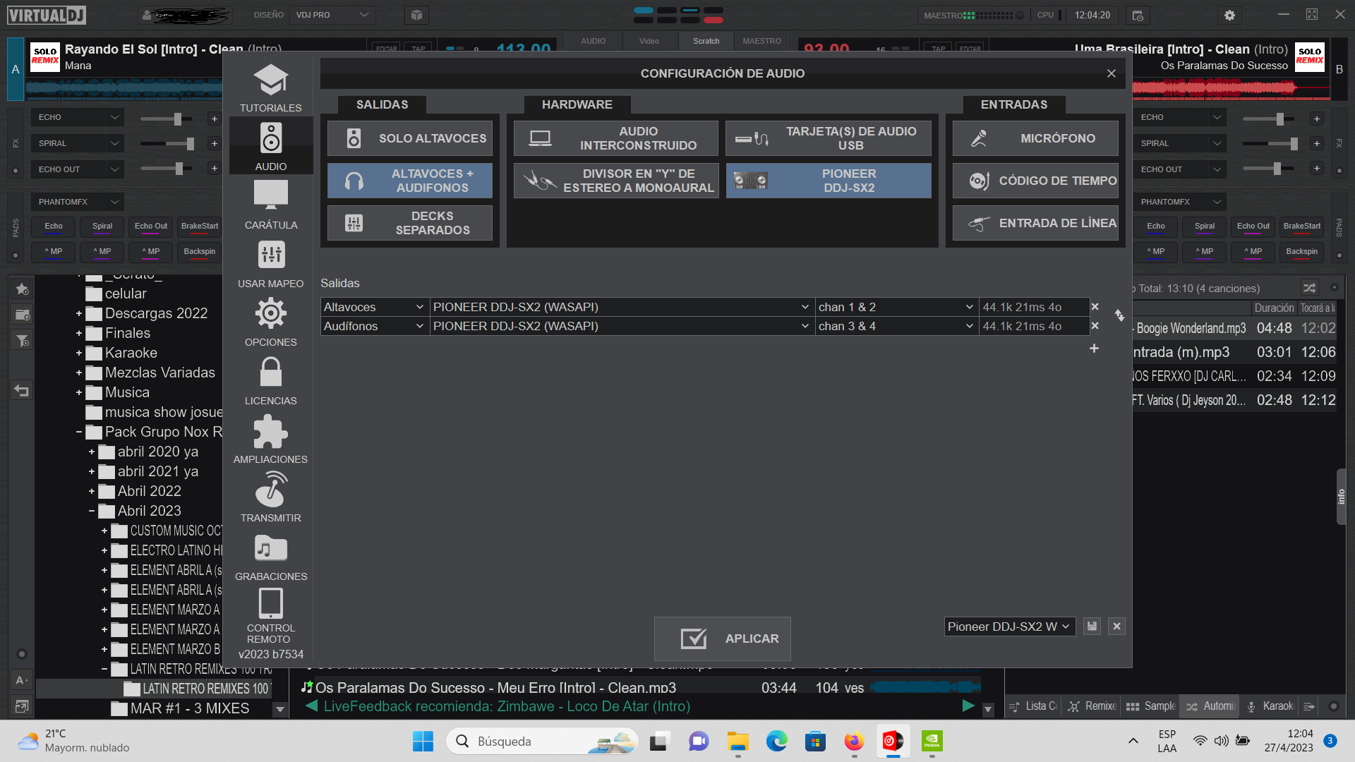Click the 3D cube layout icon

click(x=416, y=15)
